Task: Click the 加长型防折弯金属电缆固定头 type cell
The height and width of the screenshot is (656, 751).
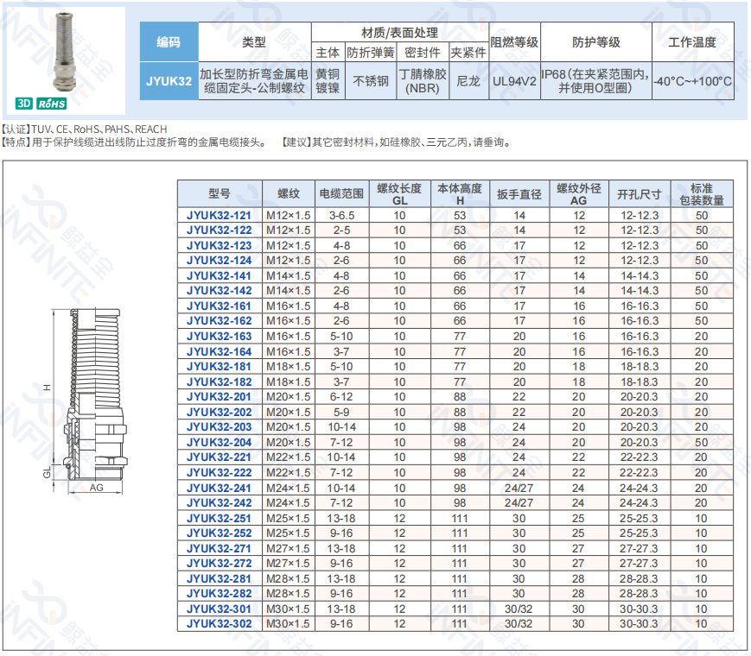Action: pos(254,81)
